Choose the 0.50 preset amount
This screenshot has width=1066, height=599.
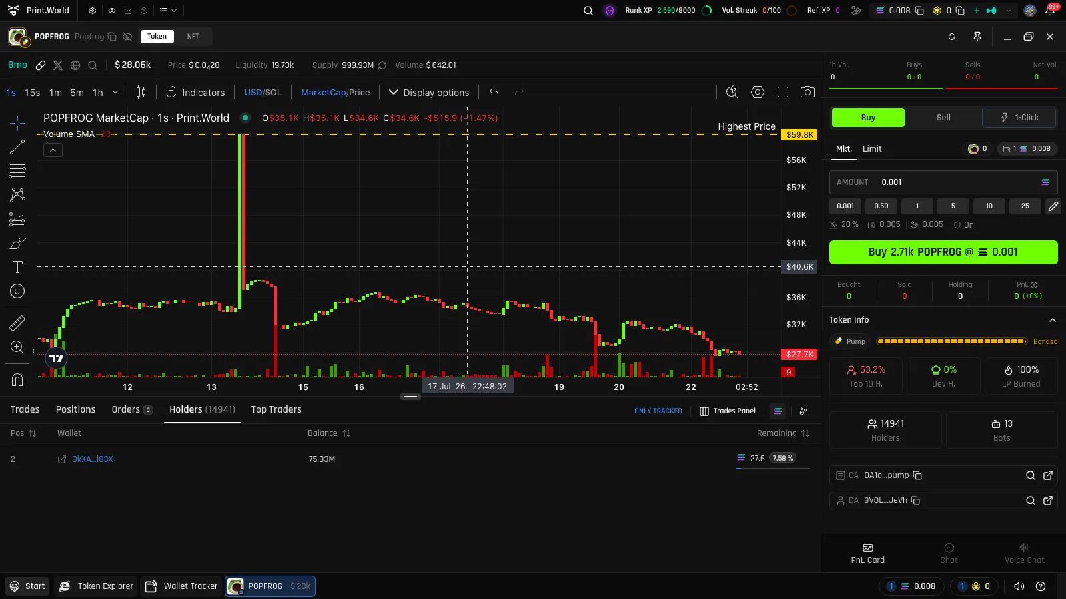click(881, 206)
